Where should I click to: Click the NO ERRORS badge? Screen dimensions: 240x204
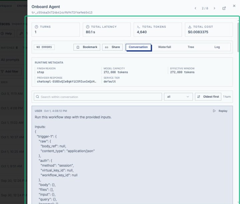(44, 47)
